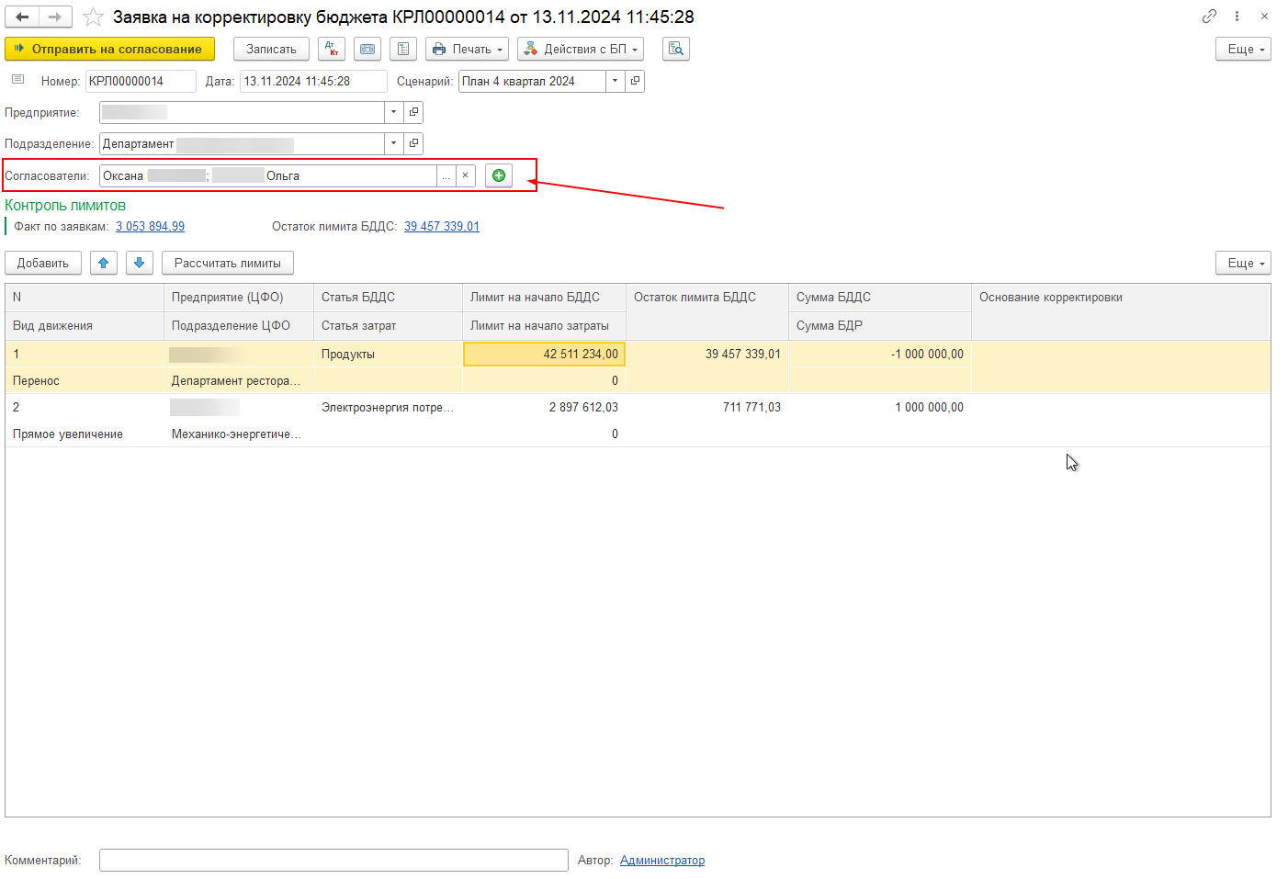Open the Администратор author link
Screen dimensions: 1288x879
662,860
